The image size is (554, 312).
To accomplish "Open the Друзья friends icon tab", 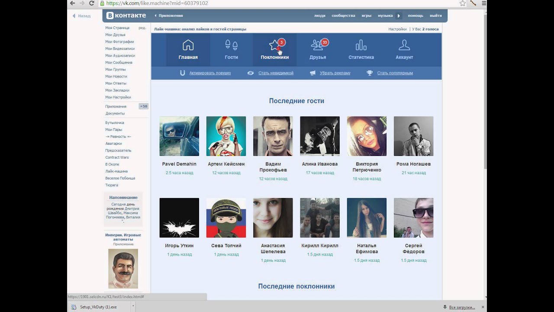I will [x=318, y=49].
